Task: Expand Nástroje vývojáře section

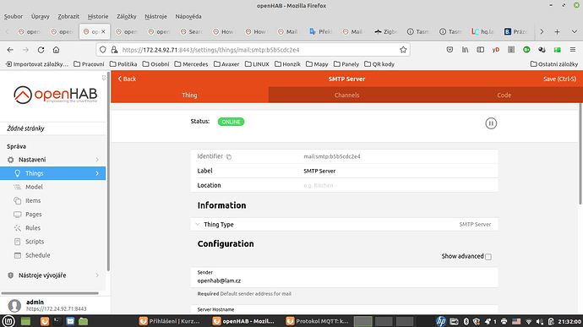Action: pyautogui.click(x=52, y=275)
